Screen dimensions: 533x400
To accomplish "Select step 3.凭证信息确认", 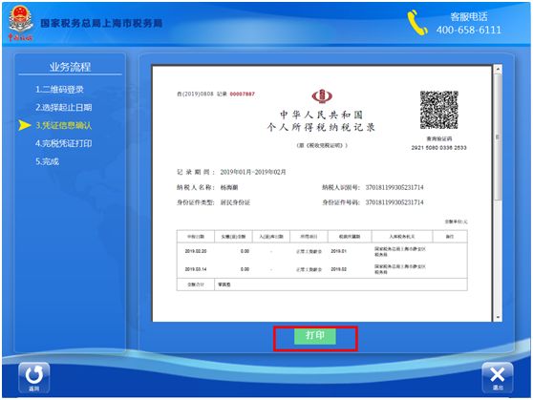I will coord(64,125).
